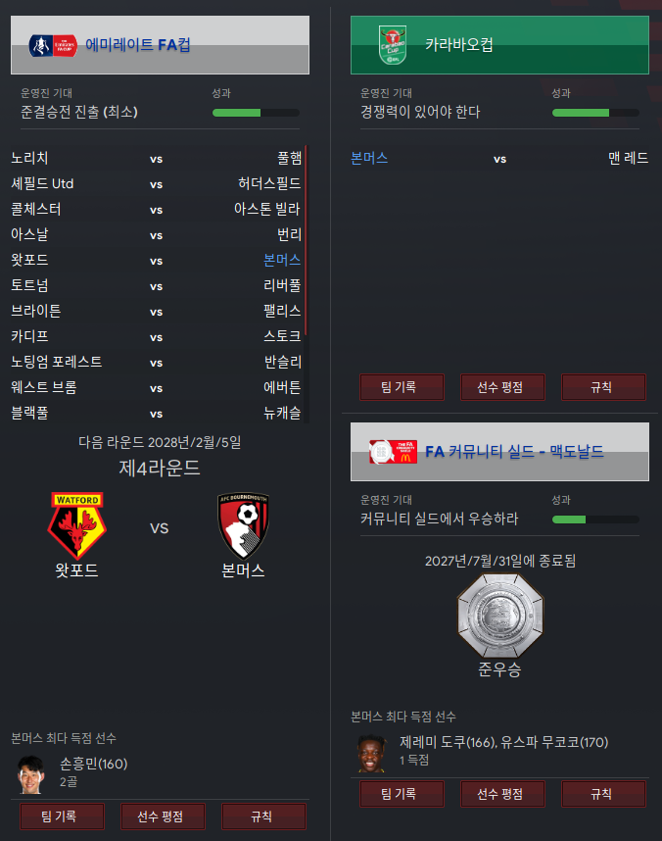Open 팀 기록 in Carabao Cup panel
Image resolution: width=662 pixels, height=841 pixels.
pos(402,387)
